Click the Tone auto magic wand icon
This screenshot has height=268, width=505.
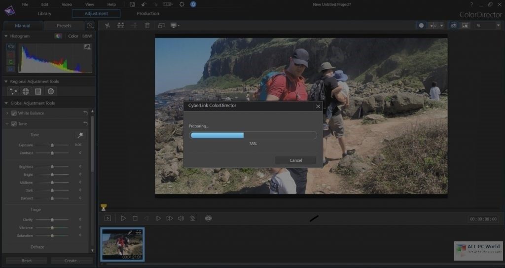tap(80, 135)
